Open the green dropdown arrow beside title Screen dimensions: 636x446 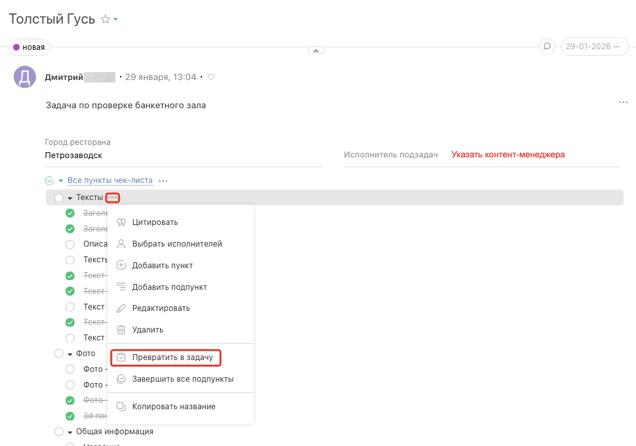pyautogui.click(x=116, y=20)
